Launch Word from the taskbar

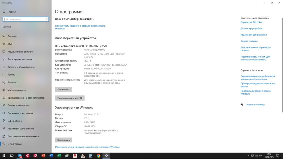[x=51, y=156]
